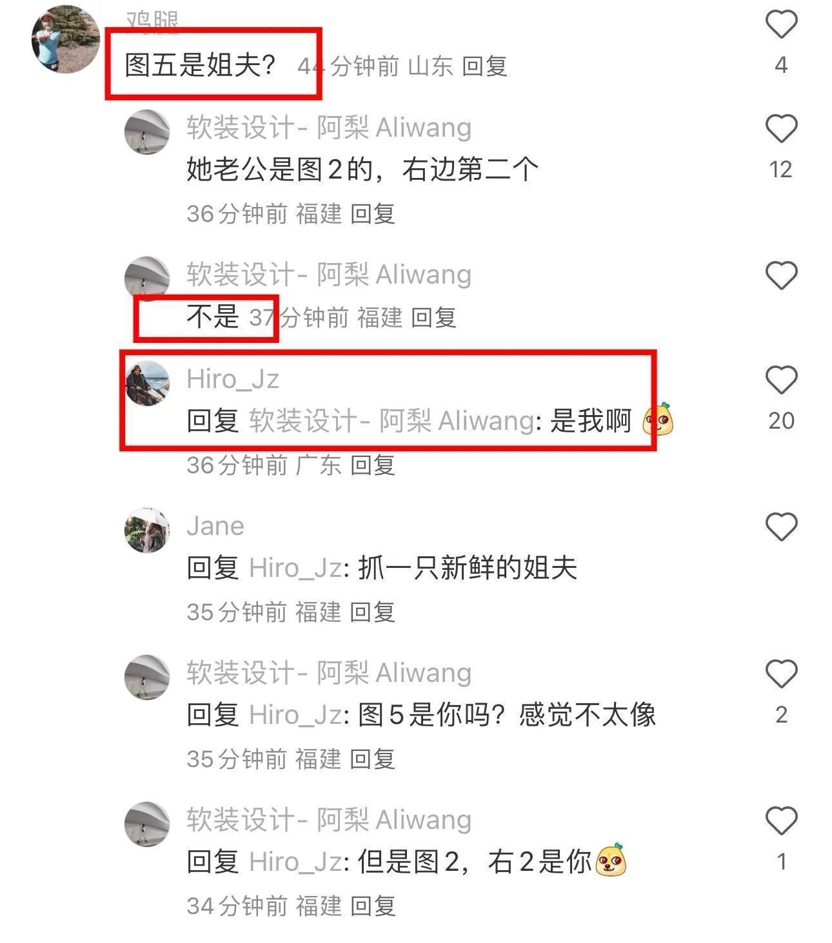Like the '不是' comment
The width and height of the screenshot is (832, 943).
tap(781, 275)
